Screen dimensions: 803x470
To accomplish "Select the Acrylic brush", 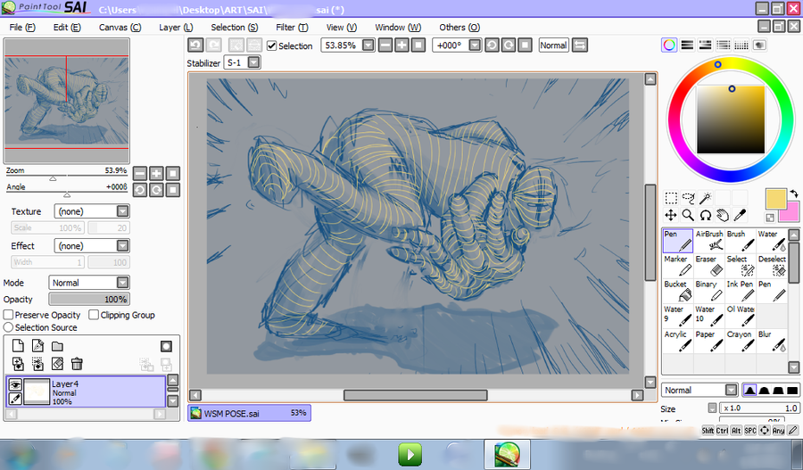I will 678,341.
